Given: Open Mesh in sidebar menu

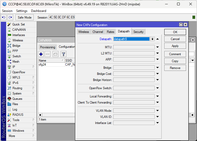Looking at the screenshot, I should [x=16, y=62].
